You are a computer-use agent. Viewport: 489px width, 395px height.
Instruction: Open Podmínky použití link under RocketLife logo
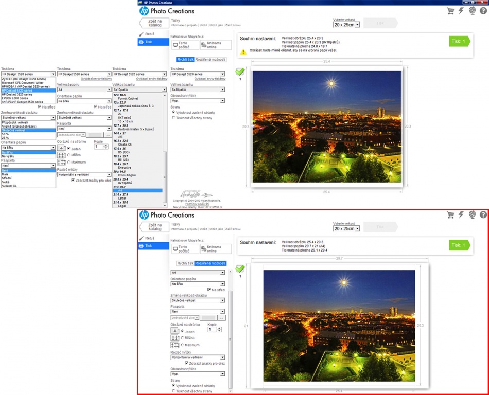[197, 204]
